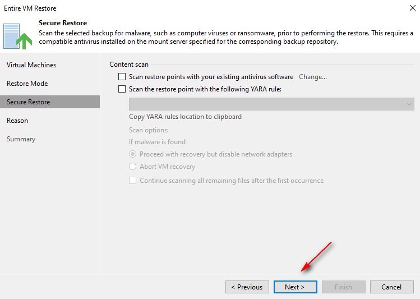This screenshot has height=299, width=420.
Task: Open the Reason wizard step
Action: 17,121
